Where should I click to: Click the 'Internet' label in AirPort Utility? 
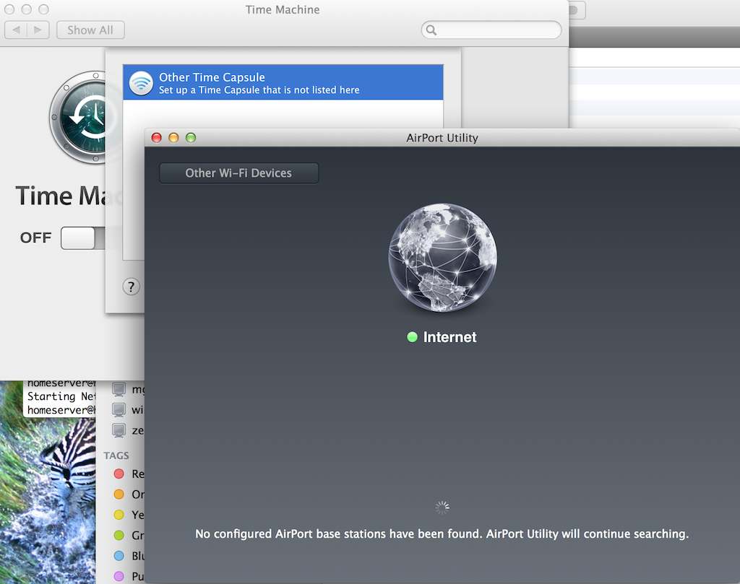tap(449, 337)
